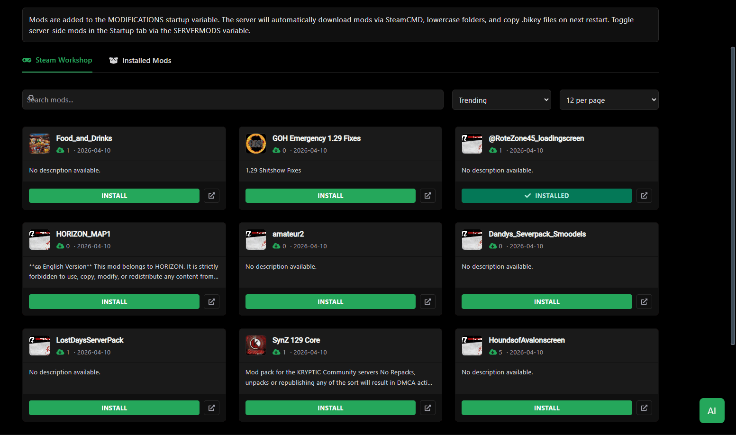The height and width of the screenshot is (435, 736).
Task: Open the external link for Food_and_Drinks mod
Action: click(211, 195)
